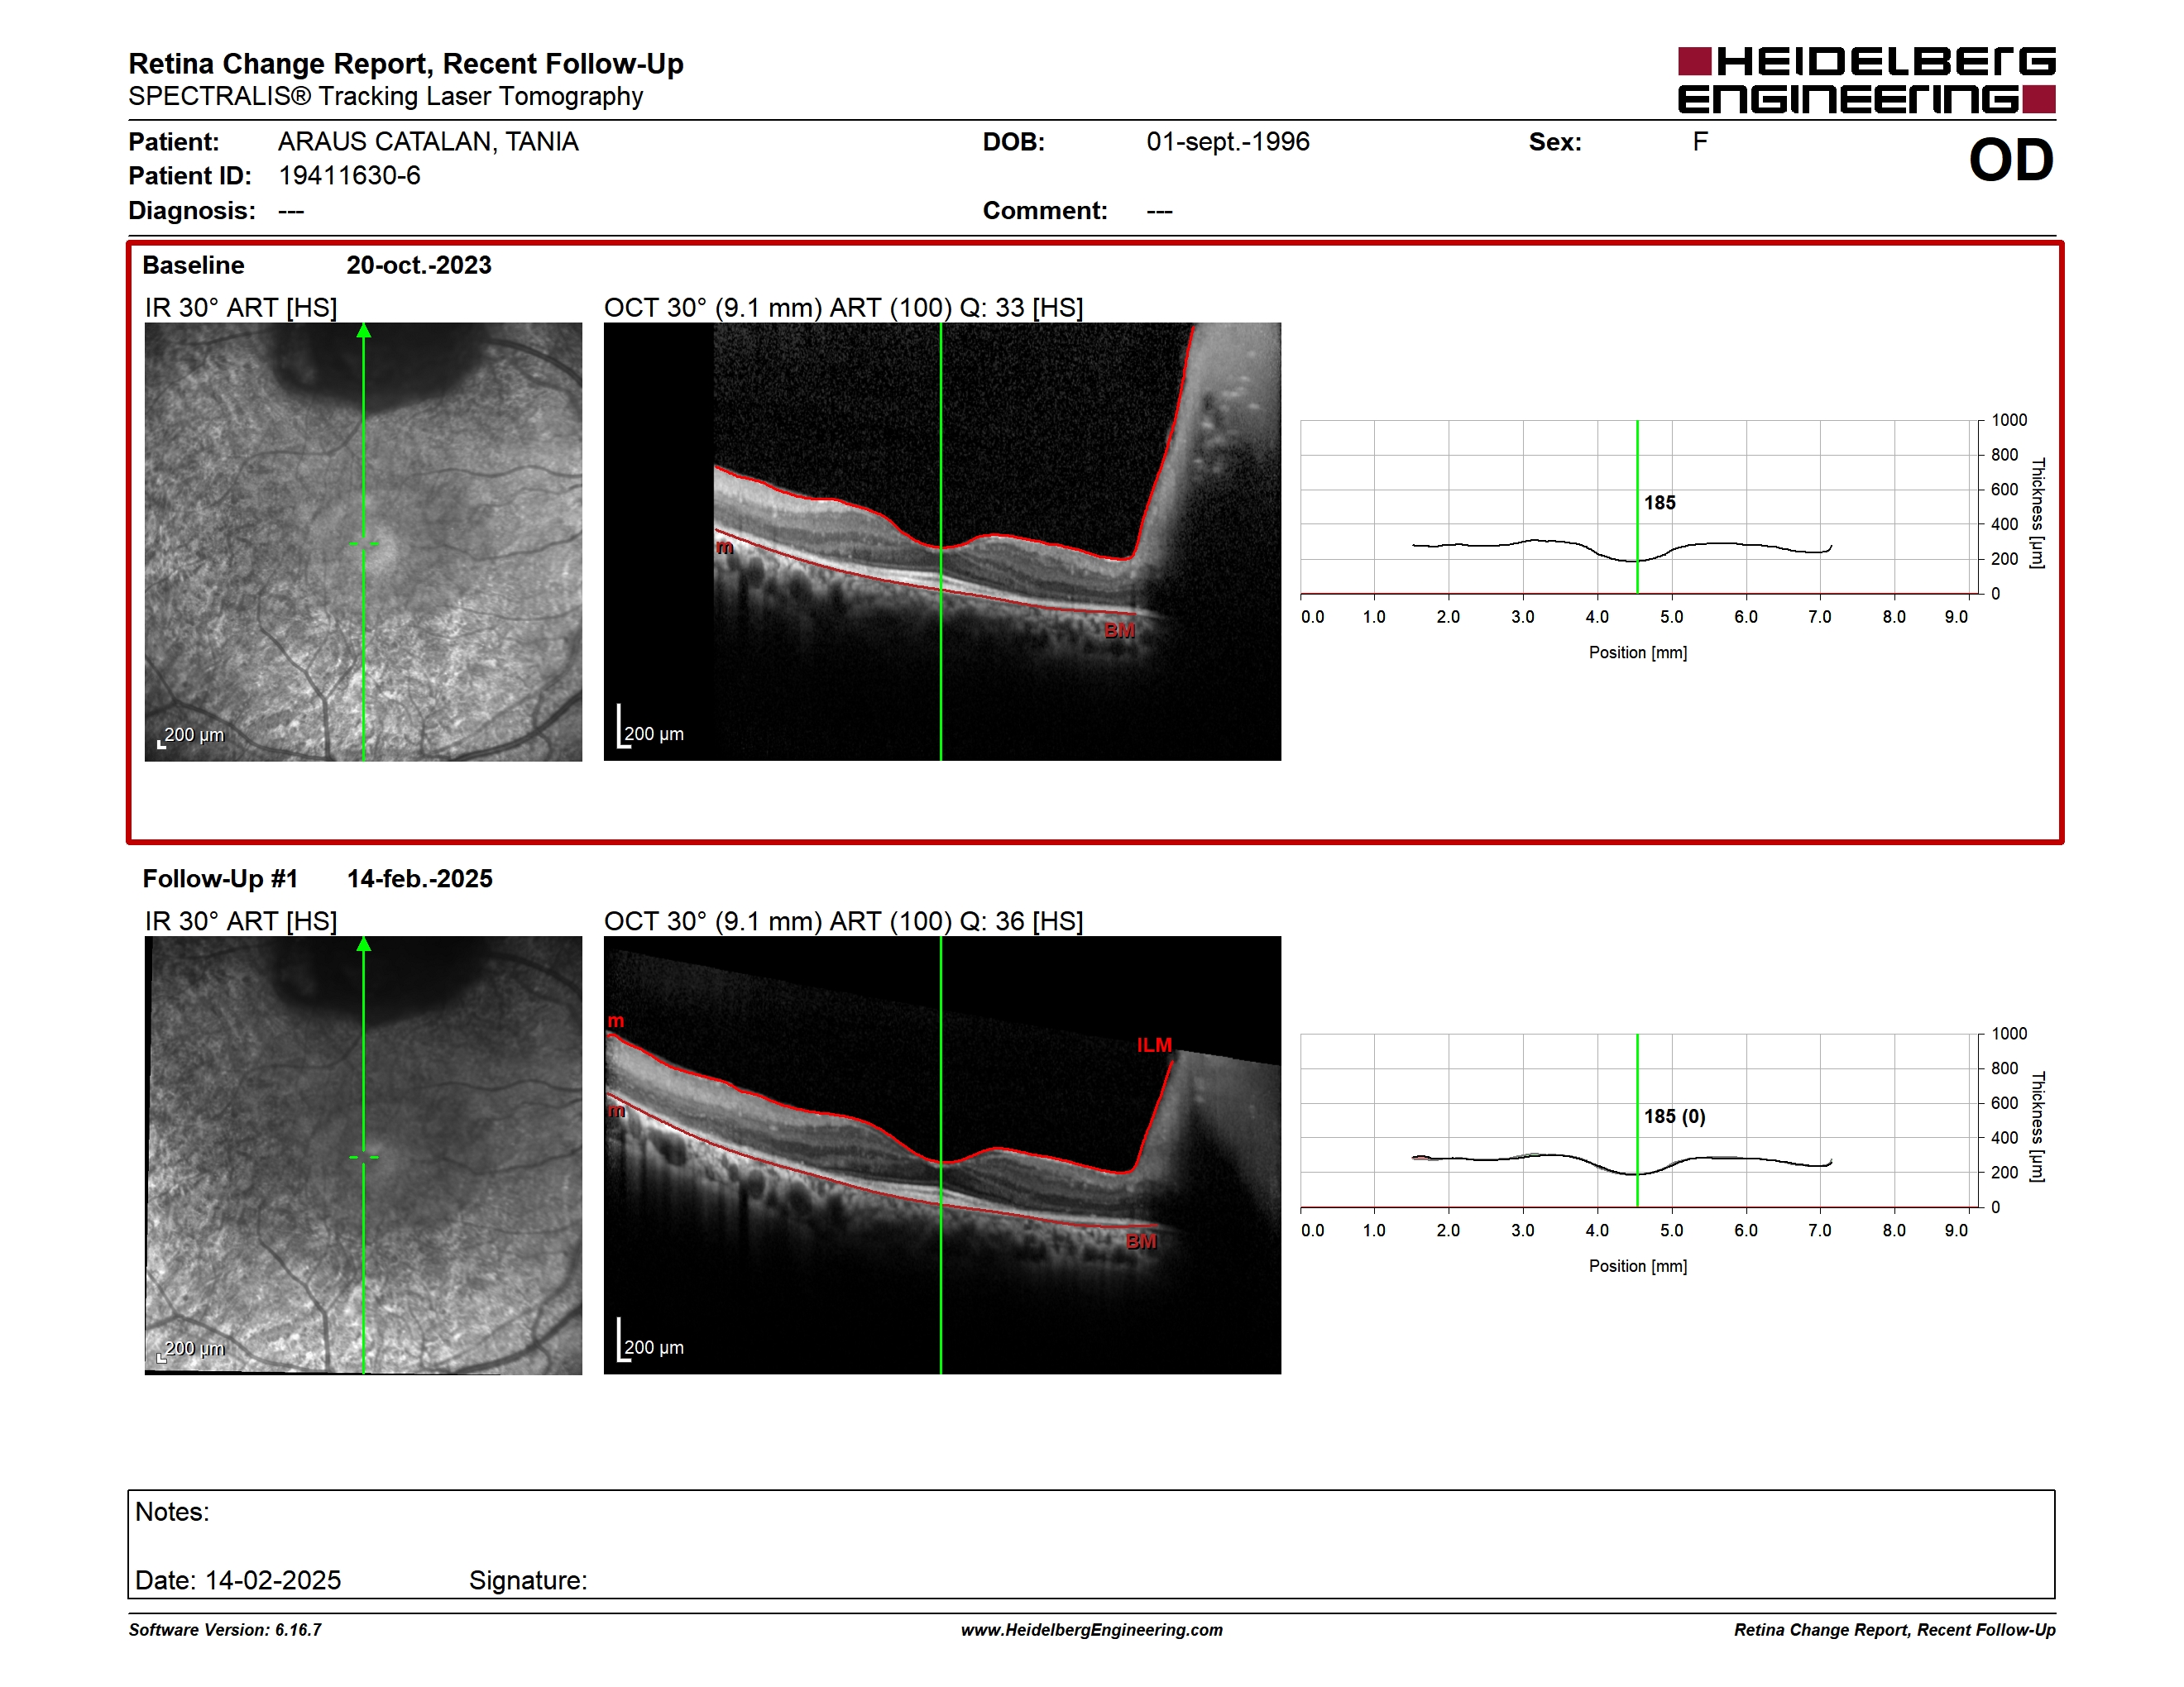Click the SPECTRALIS Tracking Laser Tomography subtitle
2184x1687 pixels.
point(386,97)
